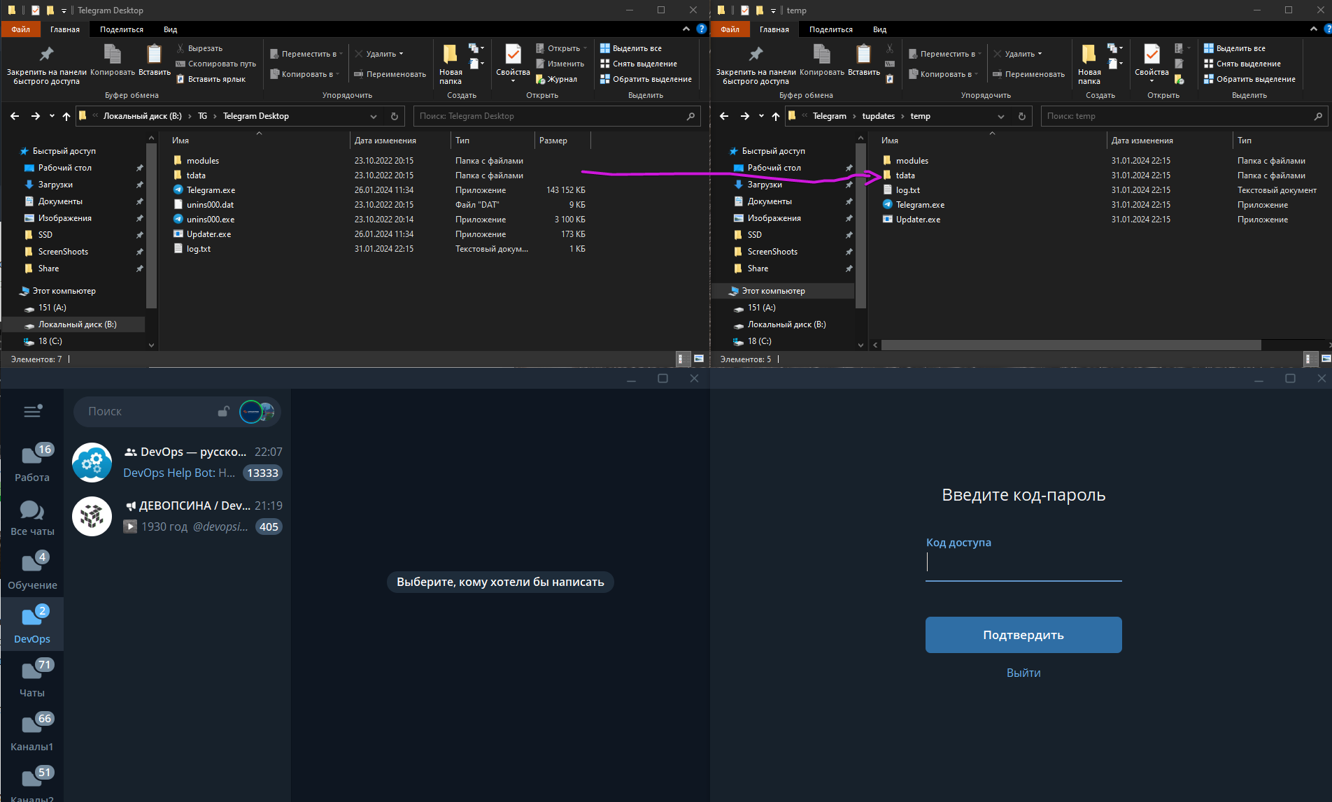Click Закрепить на панели in Telegram Desktop window
Image resolution: width=1332 pixels, height=802 pixels.
tap(46, 65)
